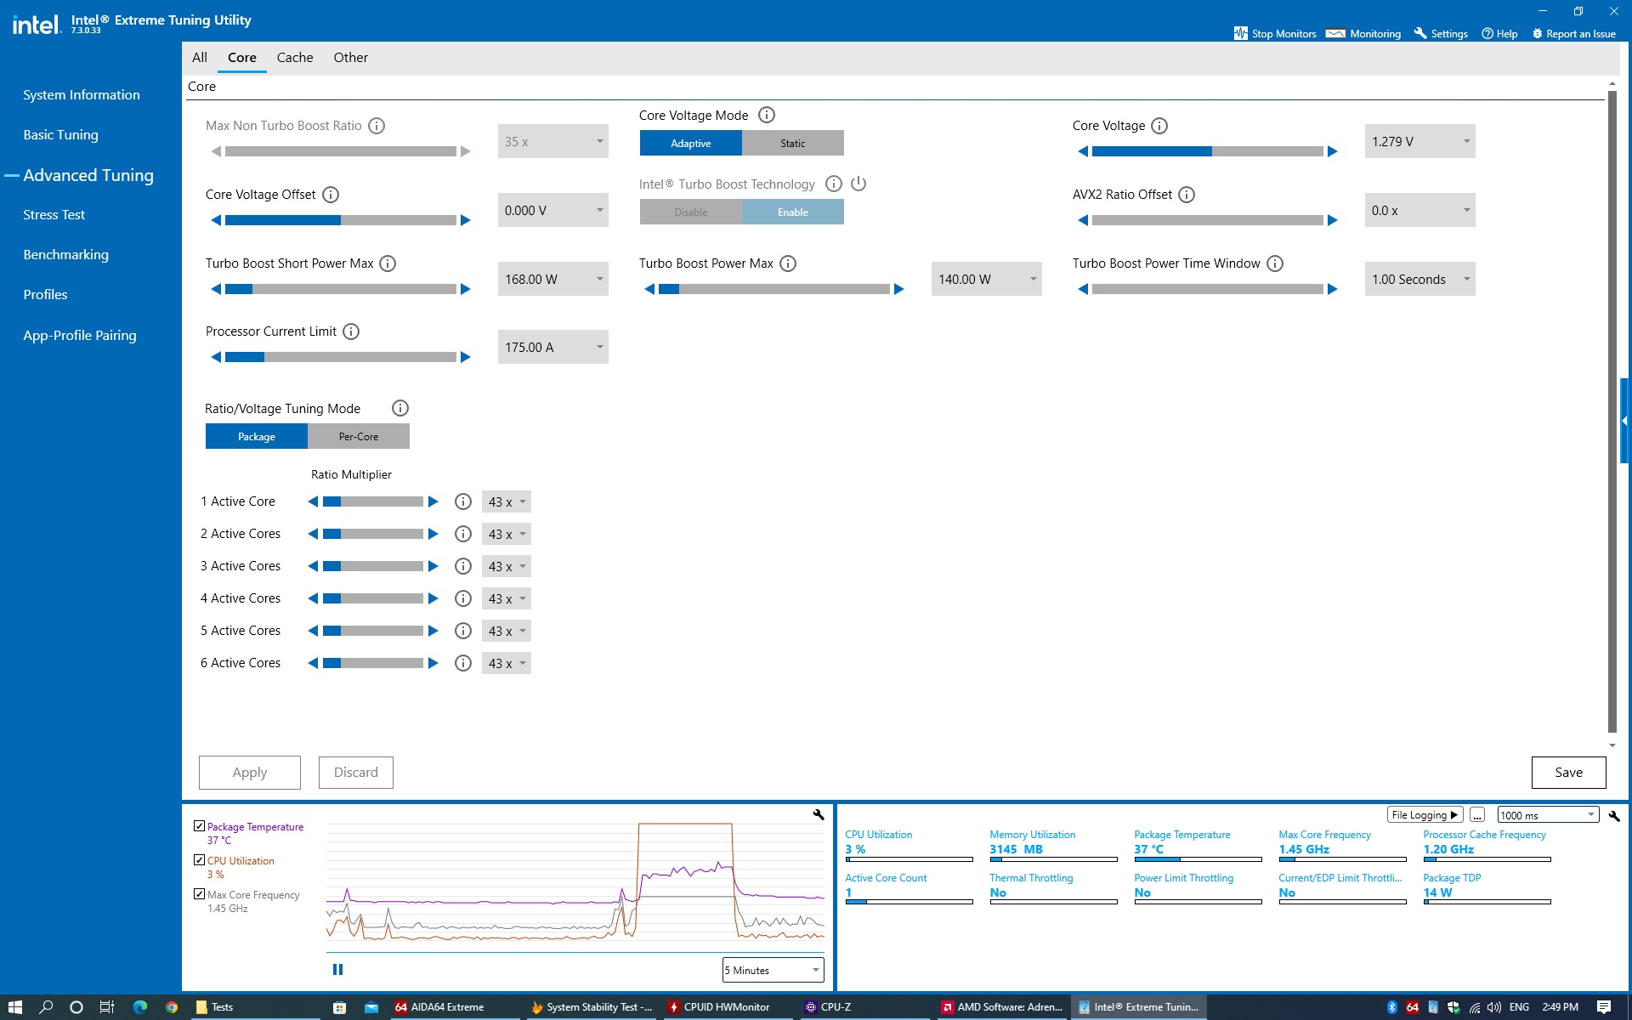This screenshot has width=1632, height=1020.
Task: Select Static core voltage mode
Action: pyautogui.click(x=792, y=143)
